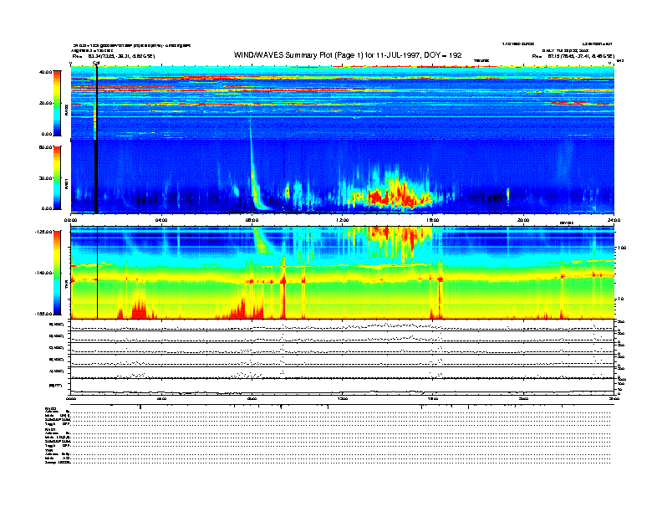
Task: Click the 40.00 label on the RAD2 scale
Action: coord(45,72)
